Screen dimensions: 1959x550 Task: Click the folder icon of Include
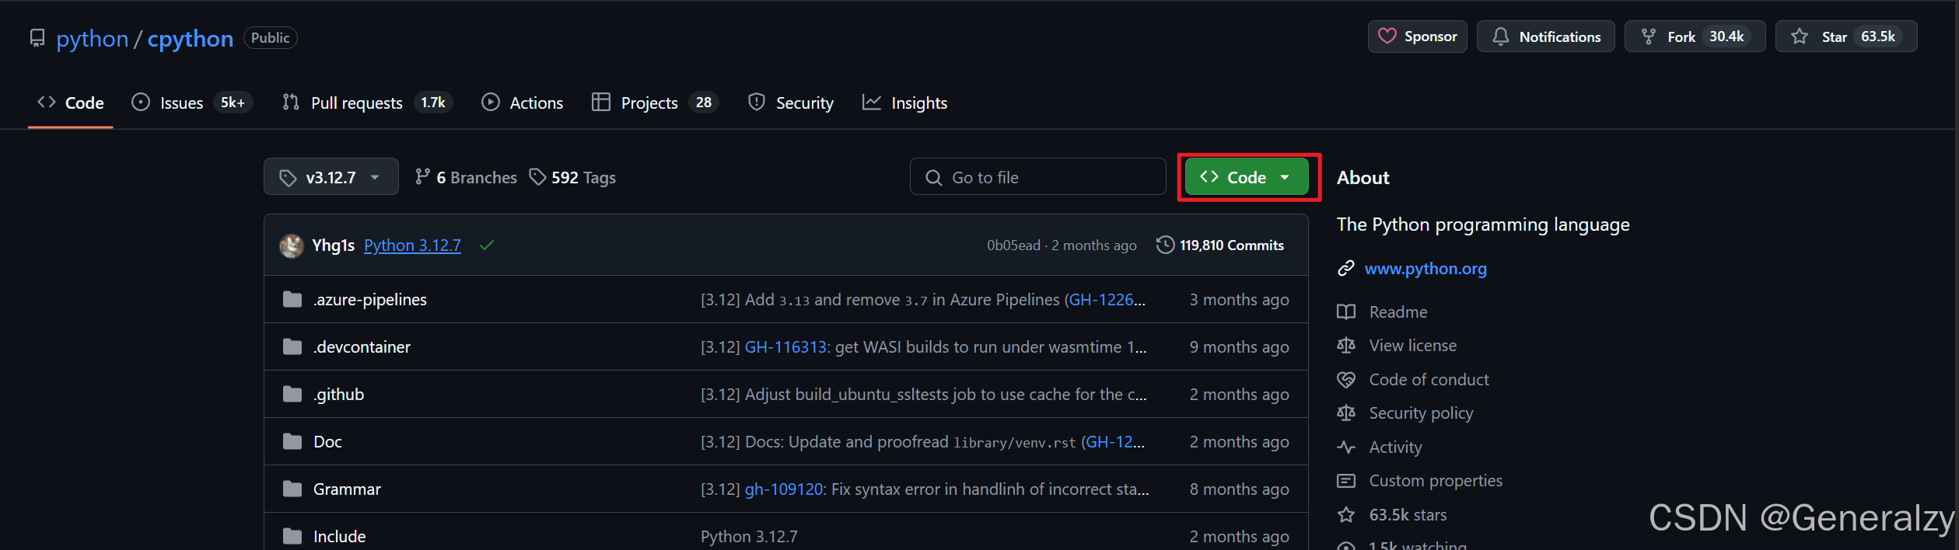click(x=292, y=536)
